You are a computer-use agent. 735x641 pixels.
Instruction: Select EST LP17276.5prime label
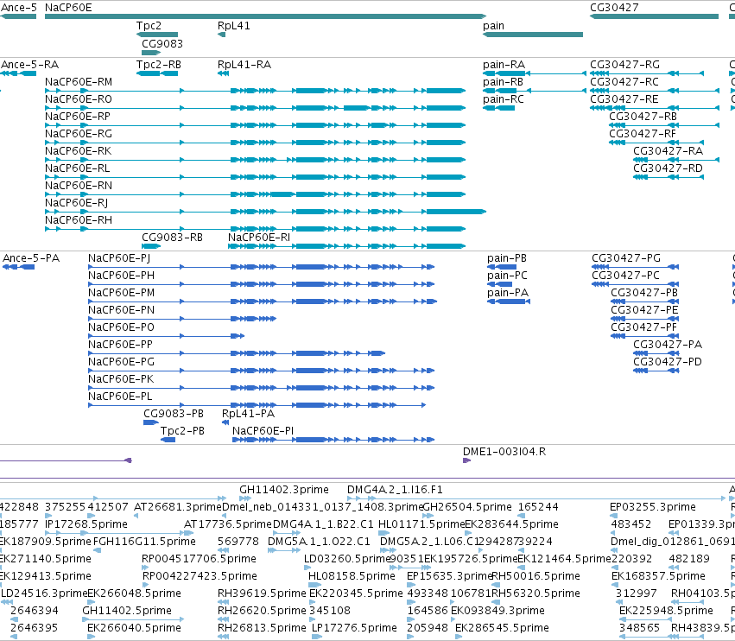tap(354, 628)
